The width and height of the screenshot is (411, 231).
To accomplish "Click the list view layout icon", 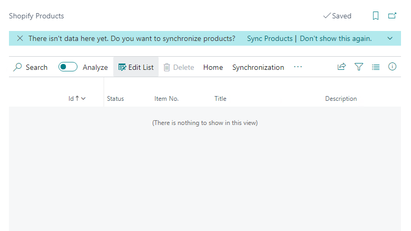I will (x=375, y=67).
